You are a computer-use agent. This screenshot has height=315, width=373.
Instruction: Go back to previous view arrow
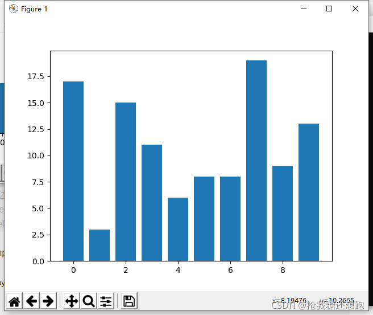click(31, 301)
